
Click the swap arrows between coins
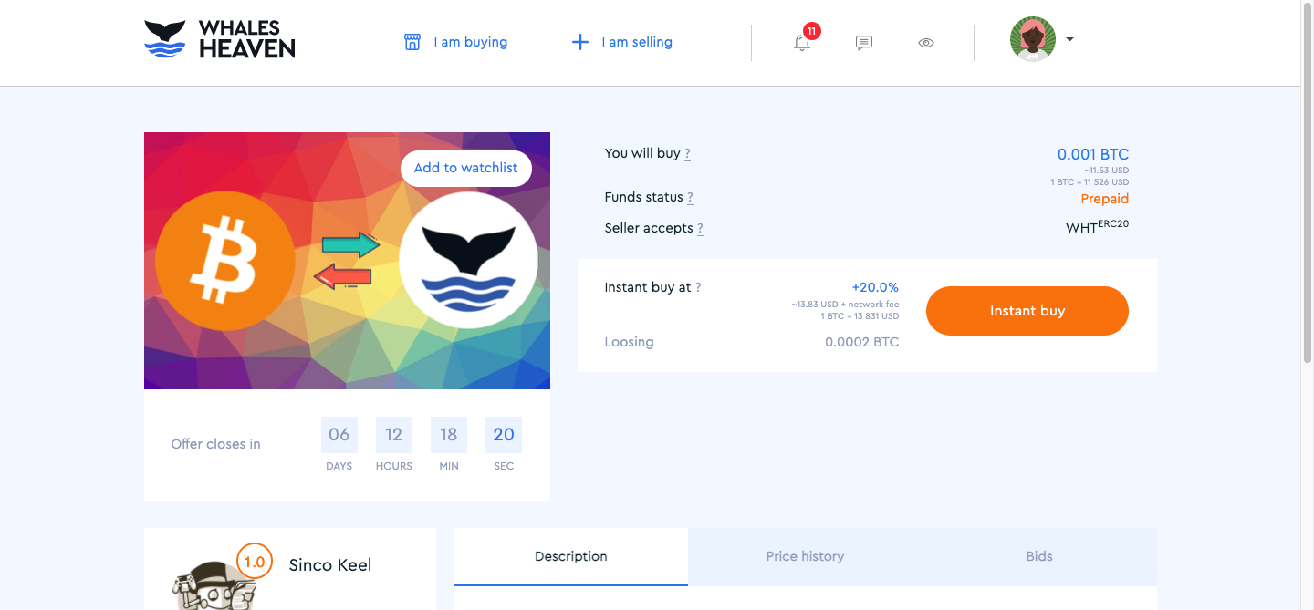tap(349, 259)
